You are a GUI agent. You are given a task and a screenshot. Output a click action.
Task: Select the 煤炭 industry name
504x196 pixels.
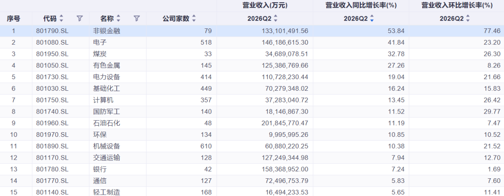(100, 54)
